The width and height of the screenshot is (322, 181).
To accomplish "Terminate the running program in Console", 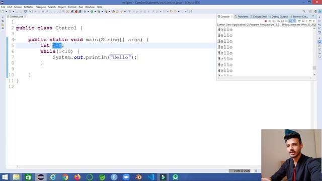I will click(x=266, y=21).
